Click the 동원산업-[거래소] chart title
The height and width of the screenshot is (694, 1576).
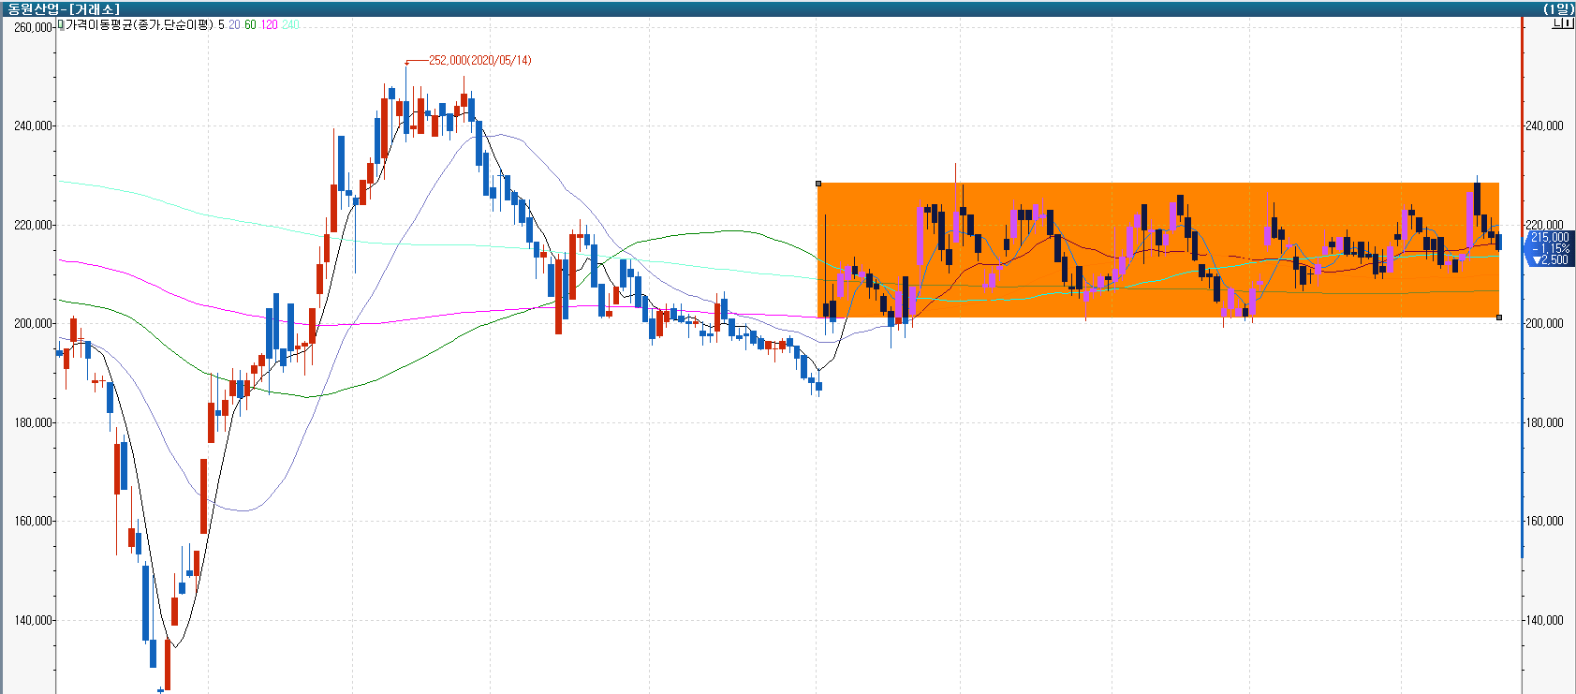(63, 8)
